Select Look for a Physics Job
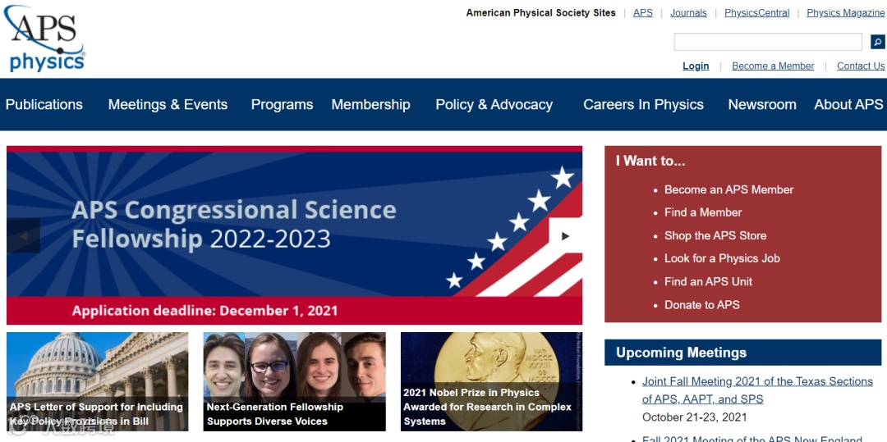Image resolution: width=887 pixels, height=442 pixels. (722, 258)
